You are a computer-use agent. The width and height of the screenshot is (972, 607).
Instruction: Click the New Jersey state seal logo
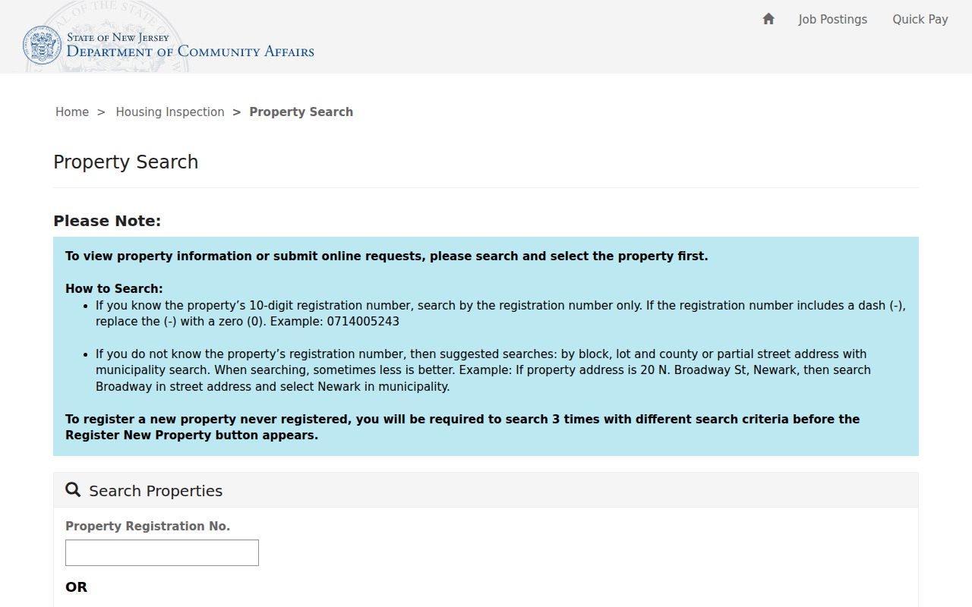click(x=42, y=45)
